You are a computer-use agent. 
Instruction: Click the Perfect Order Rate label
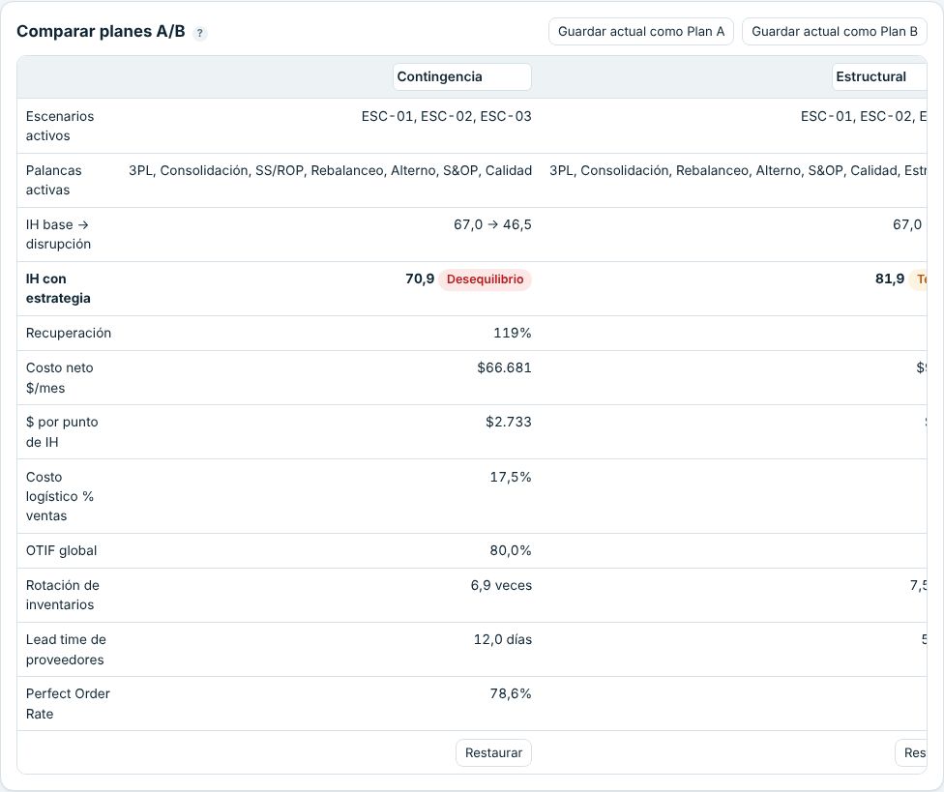tap(68, 704)
